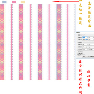Image resolution: width=94 pixels, height=94 pixels.
Task: Toggle the greyed-out scale styles checkbox
Action: 77,52
